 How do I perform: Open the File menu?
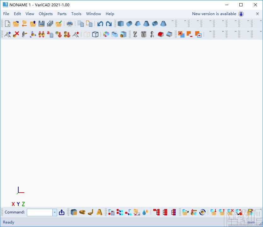[x=6, y=14]
